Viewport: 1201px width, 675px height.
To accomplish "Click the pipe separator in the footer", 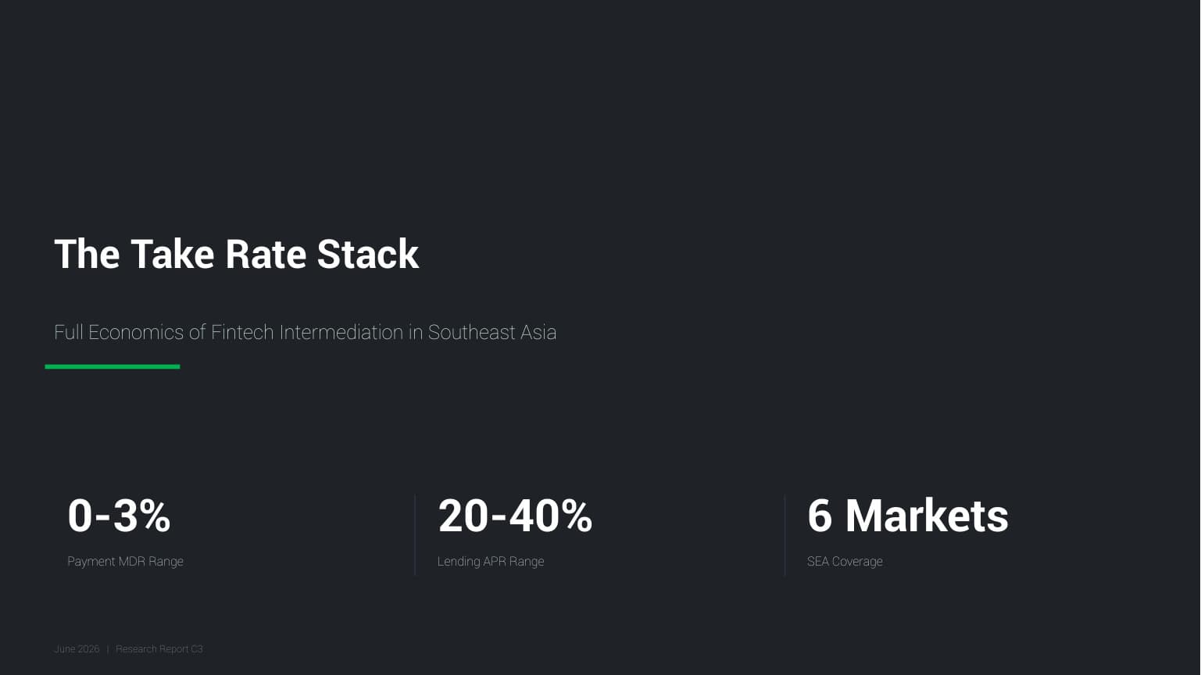I will pyautogui.click(x=108, y=649).
